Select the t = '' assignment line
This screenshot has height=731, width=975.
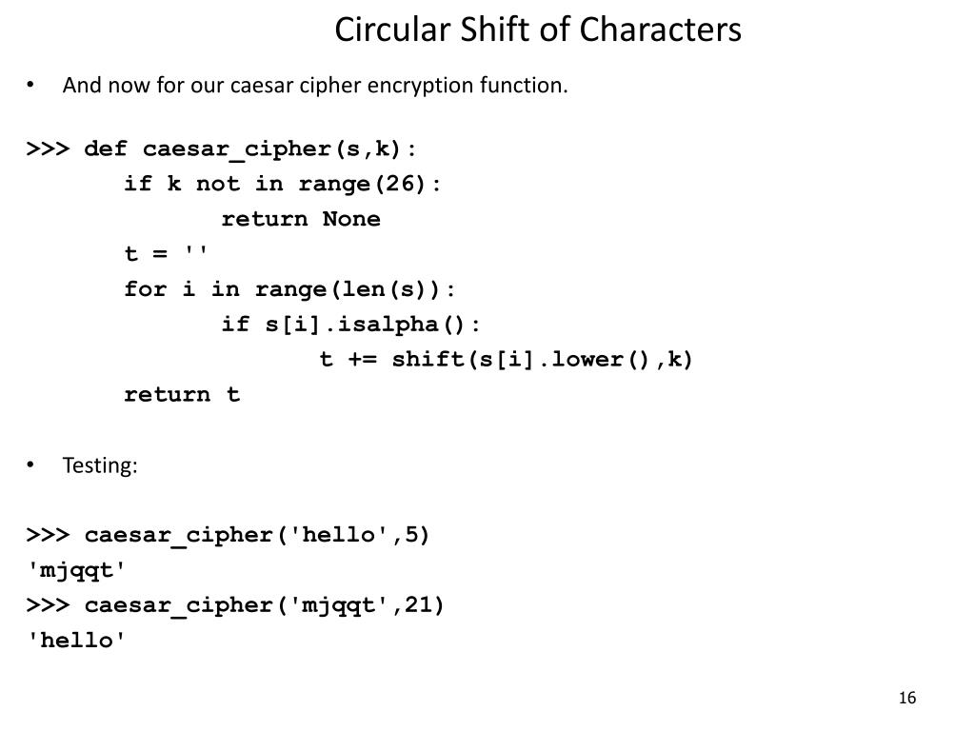(166, 253)
